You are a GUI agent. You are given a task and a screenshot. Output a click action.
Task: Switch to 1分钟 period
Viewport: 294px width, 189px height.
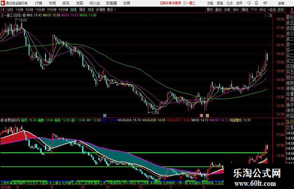click(19, 10)
